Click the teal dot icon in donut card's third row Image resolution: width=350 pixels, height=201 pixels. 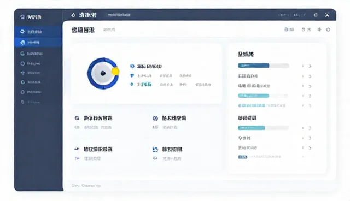click(132, 84)
